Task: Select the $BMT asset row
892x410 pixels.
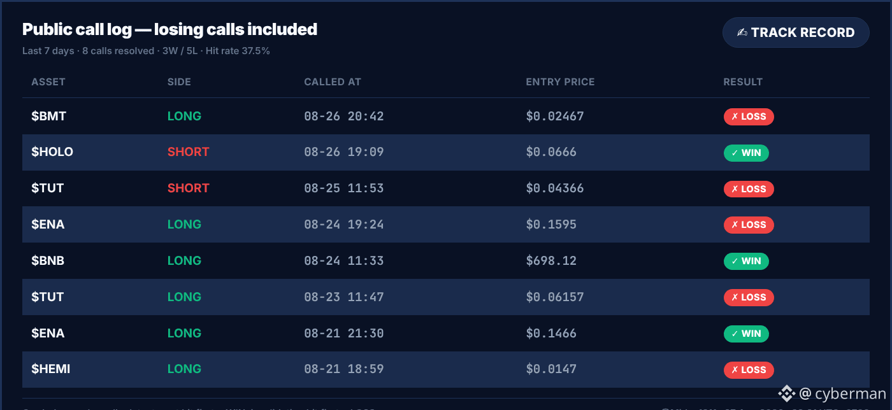Action: [446, 116]
